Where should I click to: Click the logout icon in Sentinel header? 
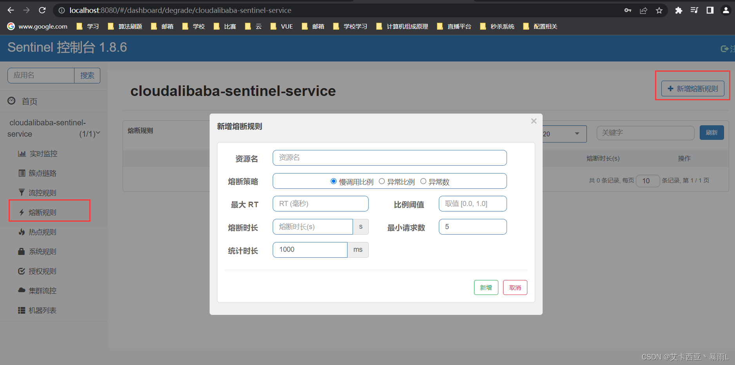coord(725,49)
